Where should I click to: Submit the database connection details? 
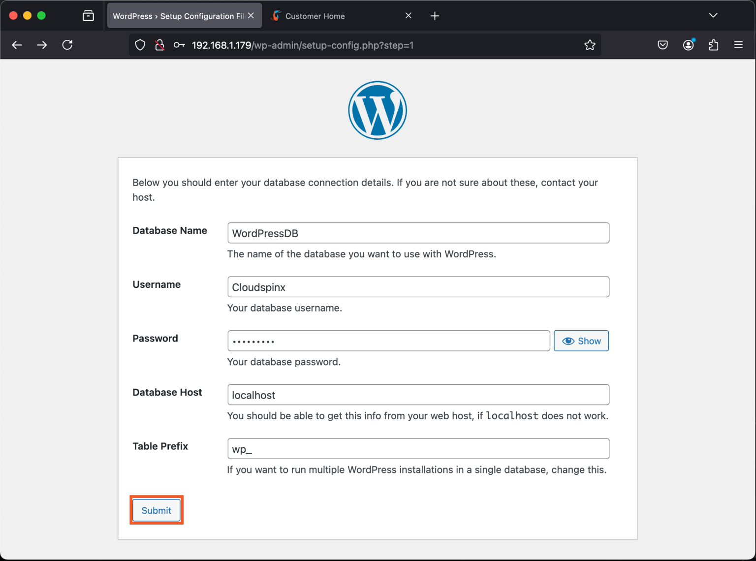(156, 510)
